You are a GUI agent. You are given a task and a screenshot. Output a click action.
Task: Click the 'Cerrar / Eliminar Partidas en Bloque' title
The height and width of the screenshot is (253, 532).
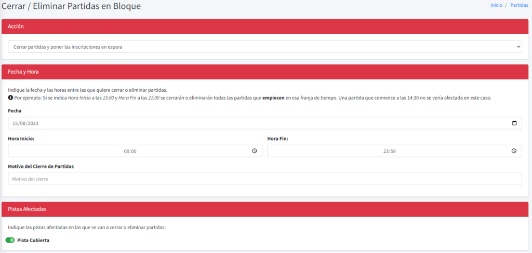(x=71, y=6)
